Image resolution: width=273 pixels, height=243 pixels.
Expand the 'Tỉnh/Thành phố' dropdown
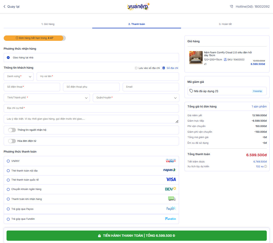(47, 98)
